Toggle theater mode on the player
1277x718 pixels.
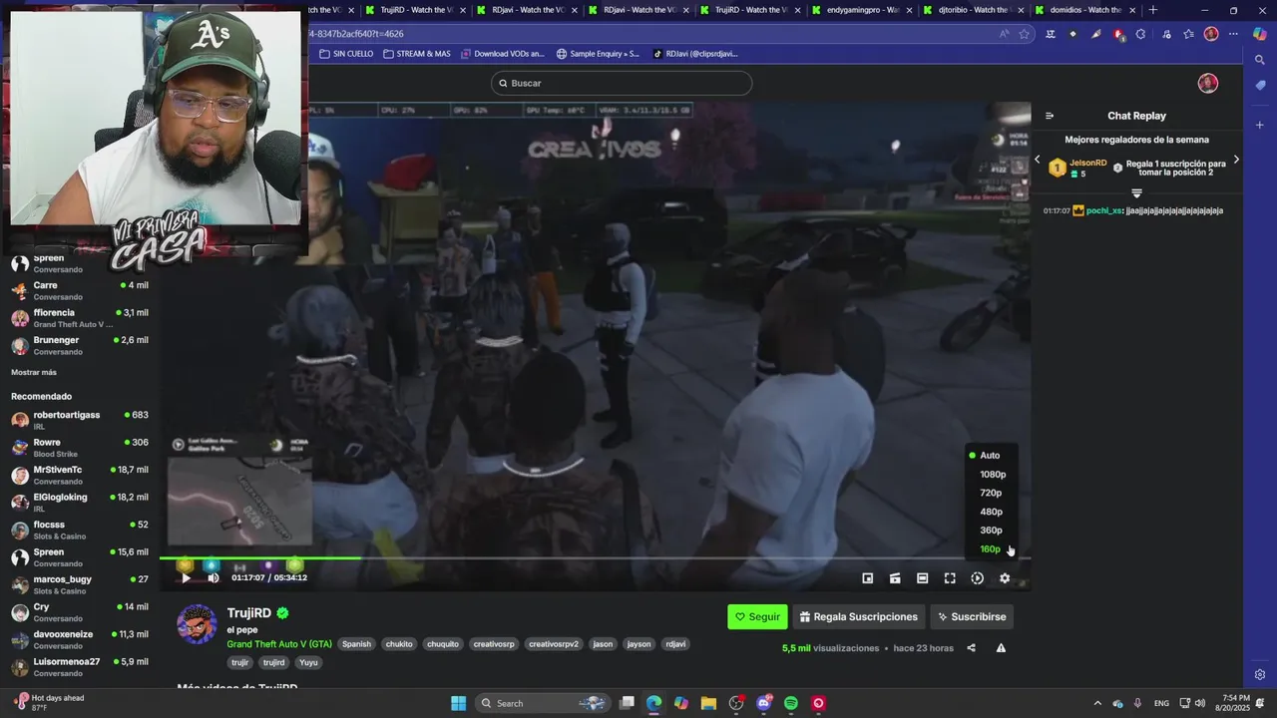coord(922,578)
